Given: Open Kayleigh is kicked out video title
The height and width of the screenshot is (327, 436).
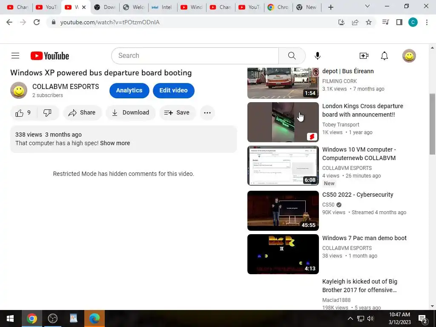Looking at the screenshot, I should pos(360,286).
